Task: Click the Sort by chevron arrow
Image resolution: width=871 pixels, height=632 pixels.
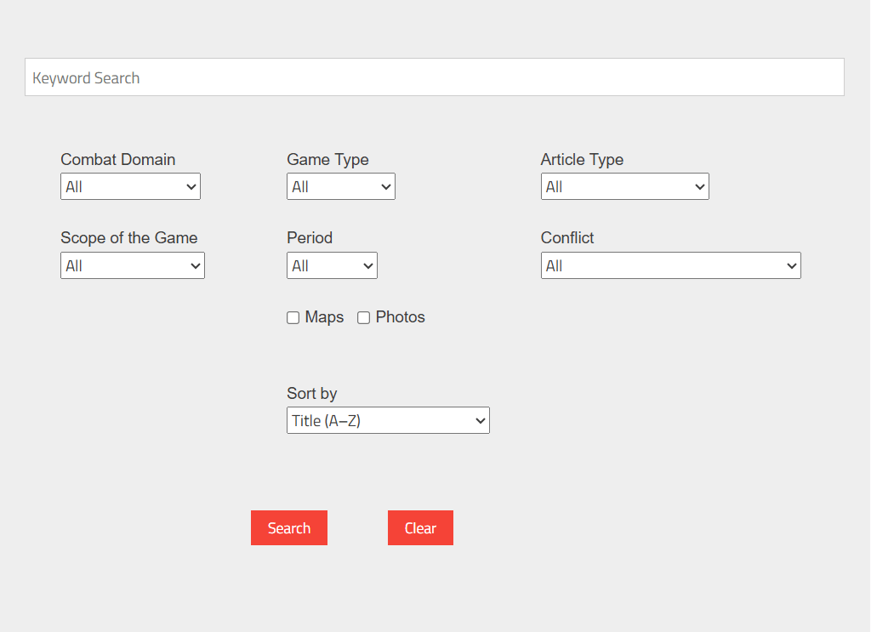Action: [x=481, y=421]
